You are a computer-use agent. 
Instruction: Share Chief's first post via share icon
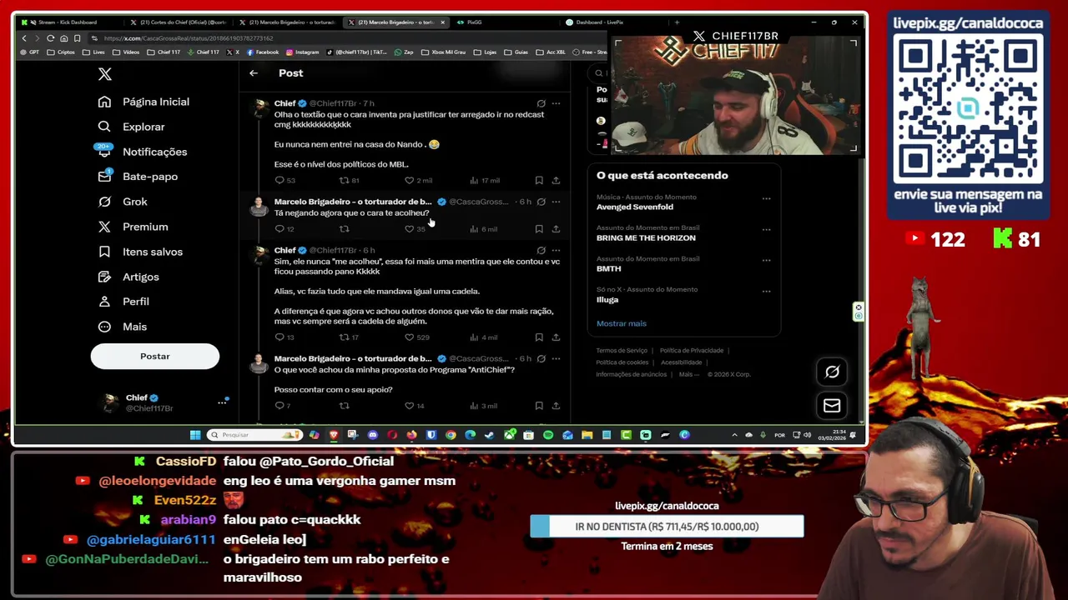tap(556, 180)
